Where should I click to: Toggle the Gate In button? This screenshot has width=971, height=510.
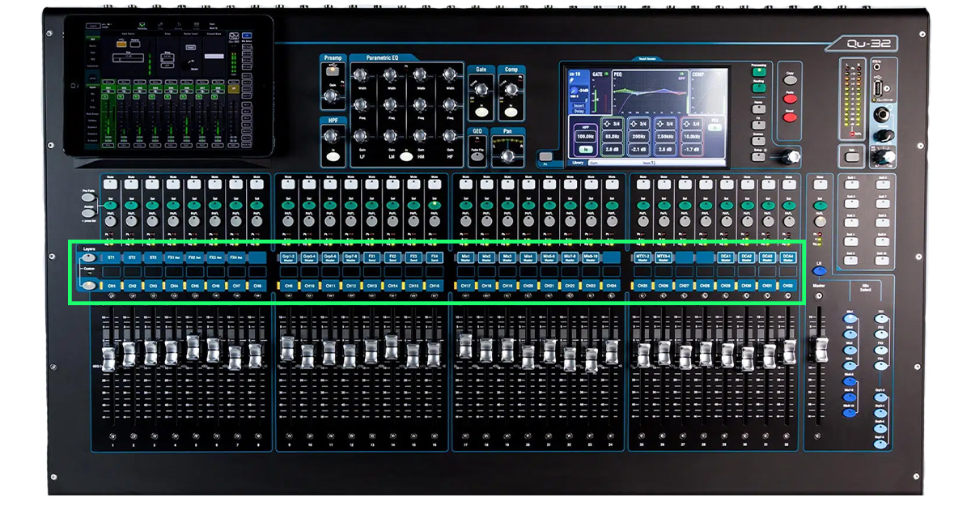(x=481, y=112)
